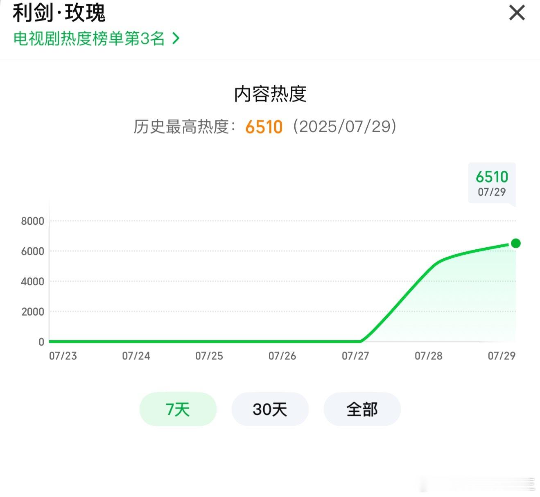Click the date (2025/07/29) text

click(345, 127)
